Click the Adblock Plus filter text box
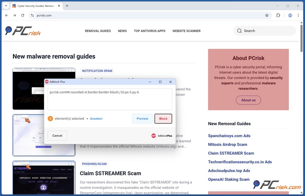 [110, 99]
